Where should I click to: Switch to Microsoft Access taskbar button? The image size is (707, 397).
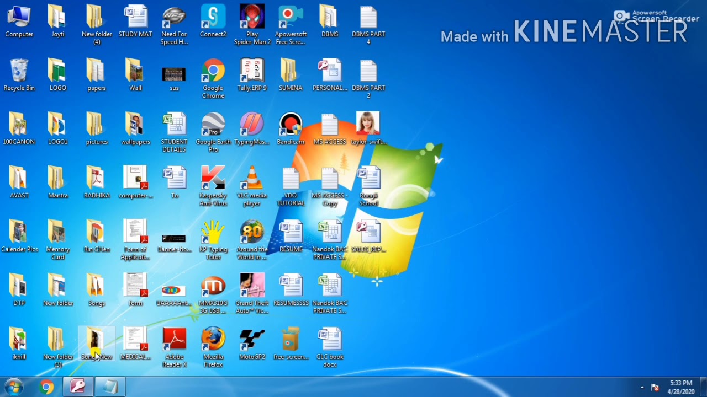point(78,387)
